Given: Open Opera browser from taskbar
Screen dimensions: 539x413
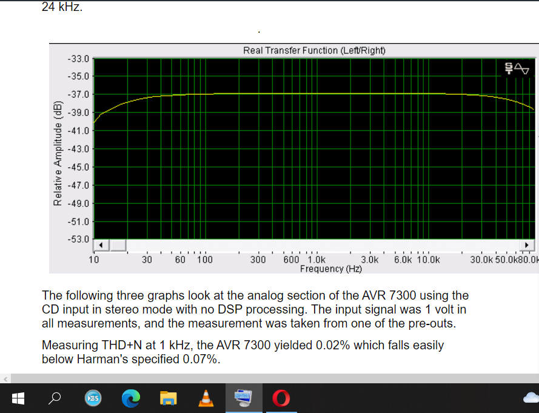Looking at the screenshot, I should [x=281, y=398].
